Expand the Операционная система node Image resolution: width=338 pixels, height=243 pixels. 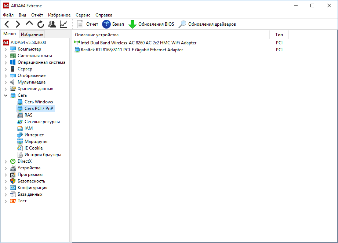(6, 63)
